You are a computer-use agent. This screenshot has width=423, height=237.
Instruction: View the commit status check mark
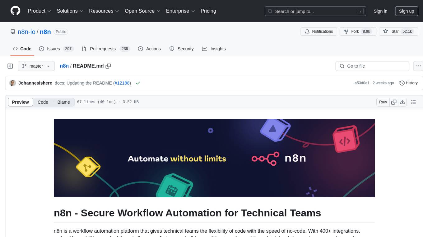click(138, 83)
